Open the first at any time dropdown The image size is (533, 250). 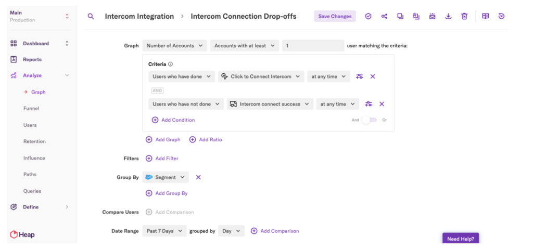(328, 76)
